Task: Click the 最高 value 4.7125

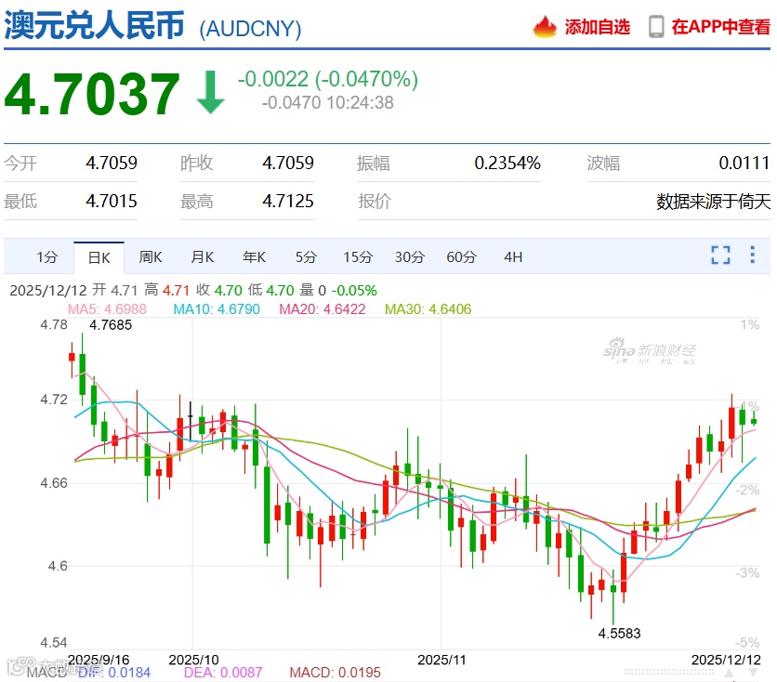Action: [x=288, y=201]
